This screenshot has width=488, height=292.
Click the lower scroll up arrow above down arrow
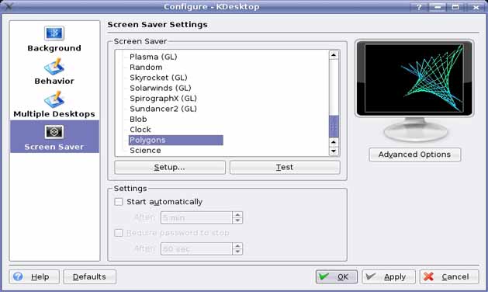(x=334, y=142)
